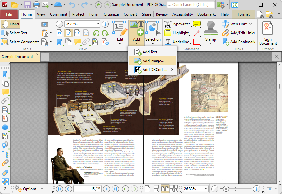
Task: Click the yellow sticky note icon
Action: pos(196,24)
